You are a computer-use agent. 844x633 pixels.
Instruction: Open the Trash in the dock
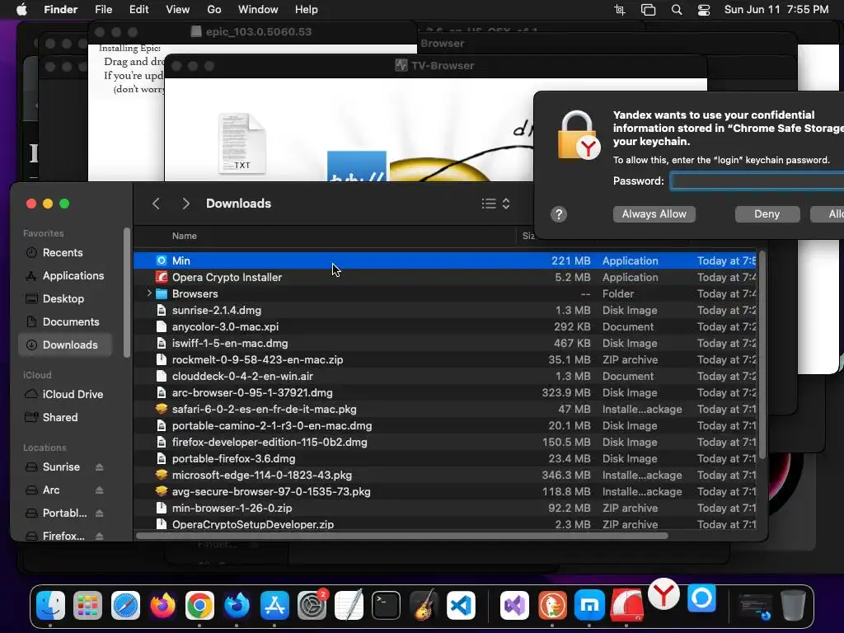pyautogui.click(x=793, y=606)
